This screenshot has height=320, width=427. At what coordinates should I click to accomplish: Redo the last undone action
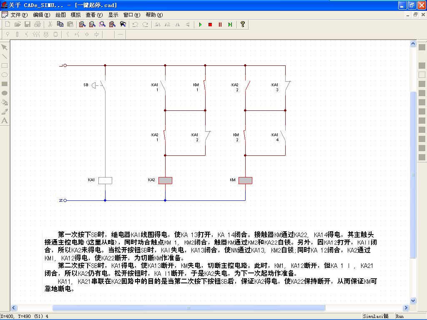145,25
